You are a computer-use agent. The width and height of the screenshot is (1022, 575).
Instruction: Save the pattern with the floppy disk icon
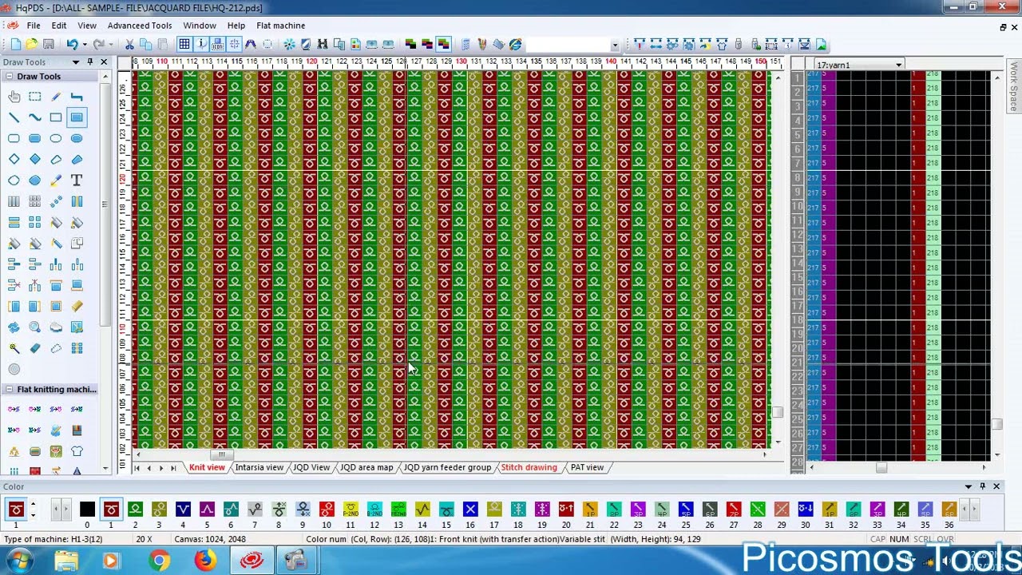click(49, 45)
